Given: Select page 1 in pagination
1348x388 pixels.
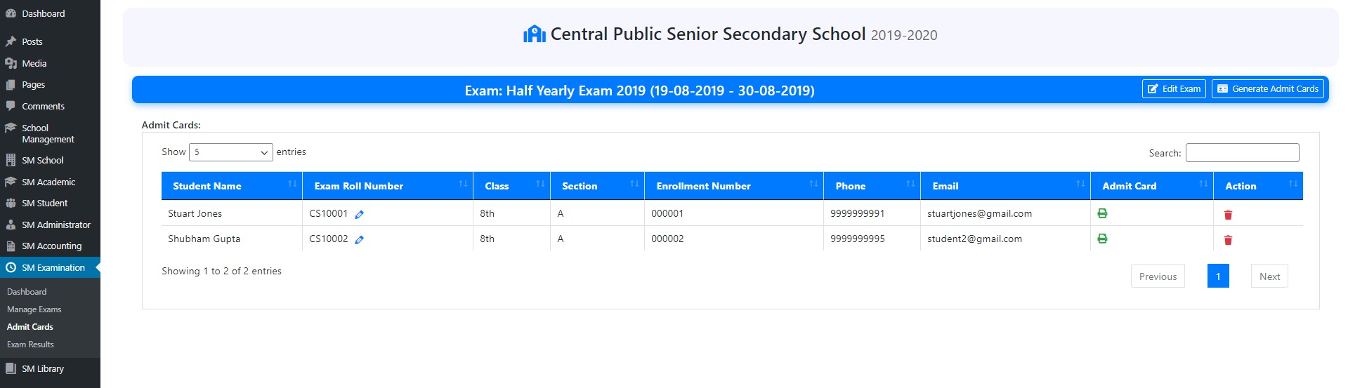Looking at the screenshot, I should pyautogui.click(x=1217, y=276).
